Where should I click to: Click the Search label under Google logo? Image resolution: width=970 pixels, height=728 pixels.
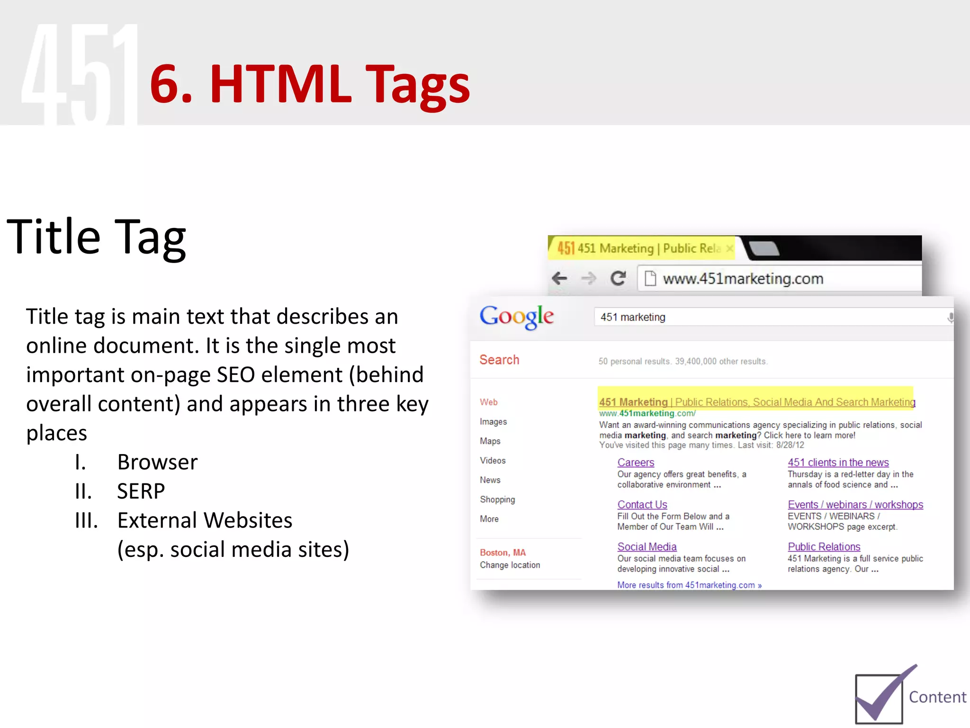point(499,360)
